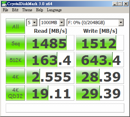This screenshot has width=130, height=117.
Task: Open the Edit menu
Action: [x=15, y=10]
